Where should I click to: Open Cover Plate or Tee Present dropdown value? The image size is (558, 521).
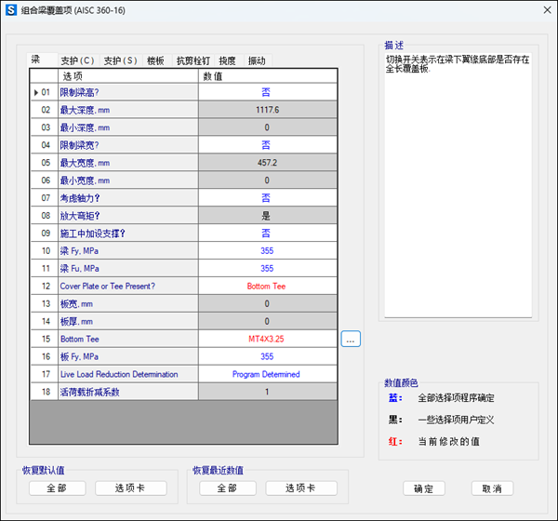click(x=265, y=287)
